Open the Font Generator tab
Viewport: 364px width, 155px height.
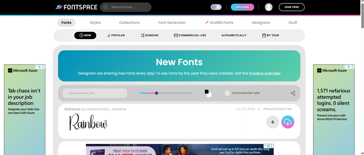click(x=172, y=22)
